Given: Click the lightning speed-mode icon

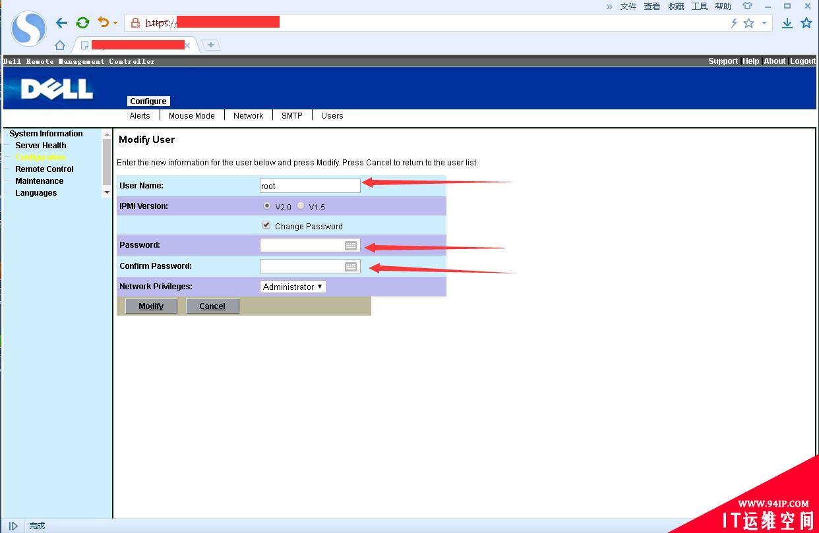Looking at the screenshot, I should point(734,23).
